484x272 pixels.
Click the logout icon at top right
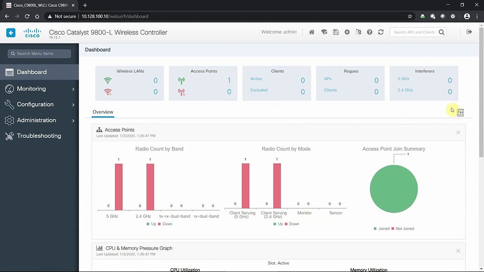[x=469, y=31]
